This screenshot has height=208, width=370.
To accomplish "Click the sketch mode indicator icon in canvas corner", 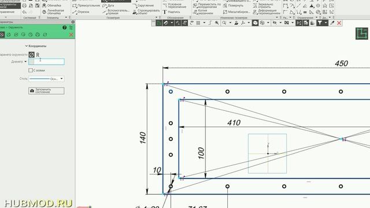I will pyautogui.click(x=361, y=34).
